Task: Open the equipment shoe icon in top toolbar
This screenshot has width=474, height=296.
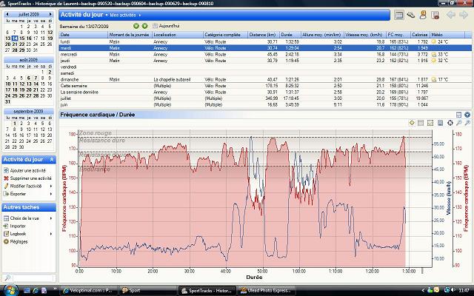Action: tap(410, 15)
